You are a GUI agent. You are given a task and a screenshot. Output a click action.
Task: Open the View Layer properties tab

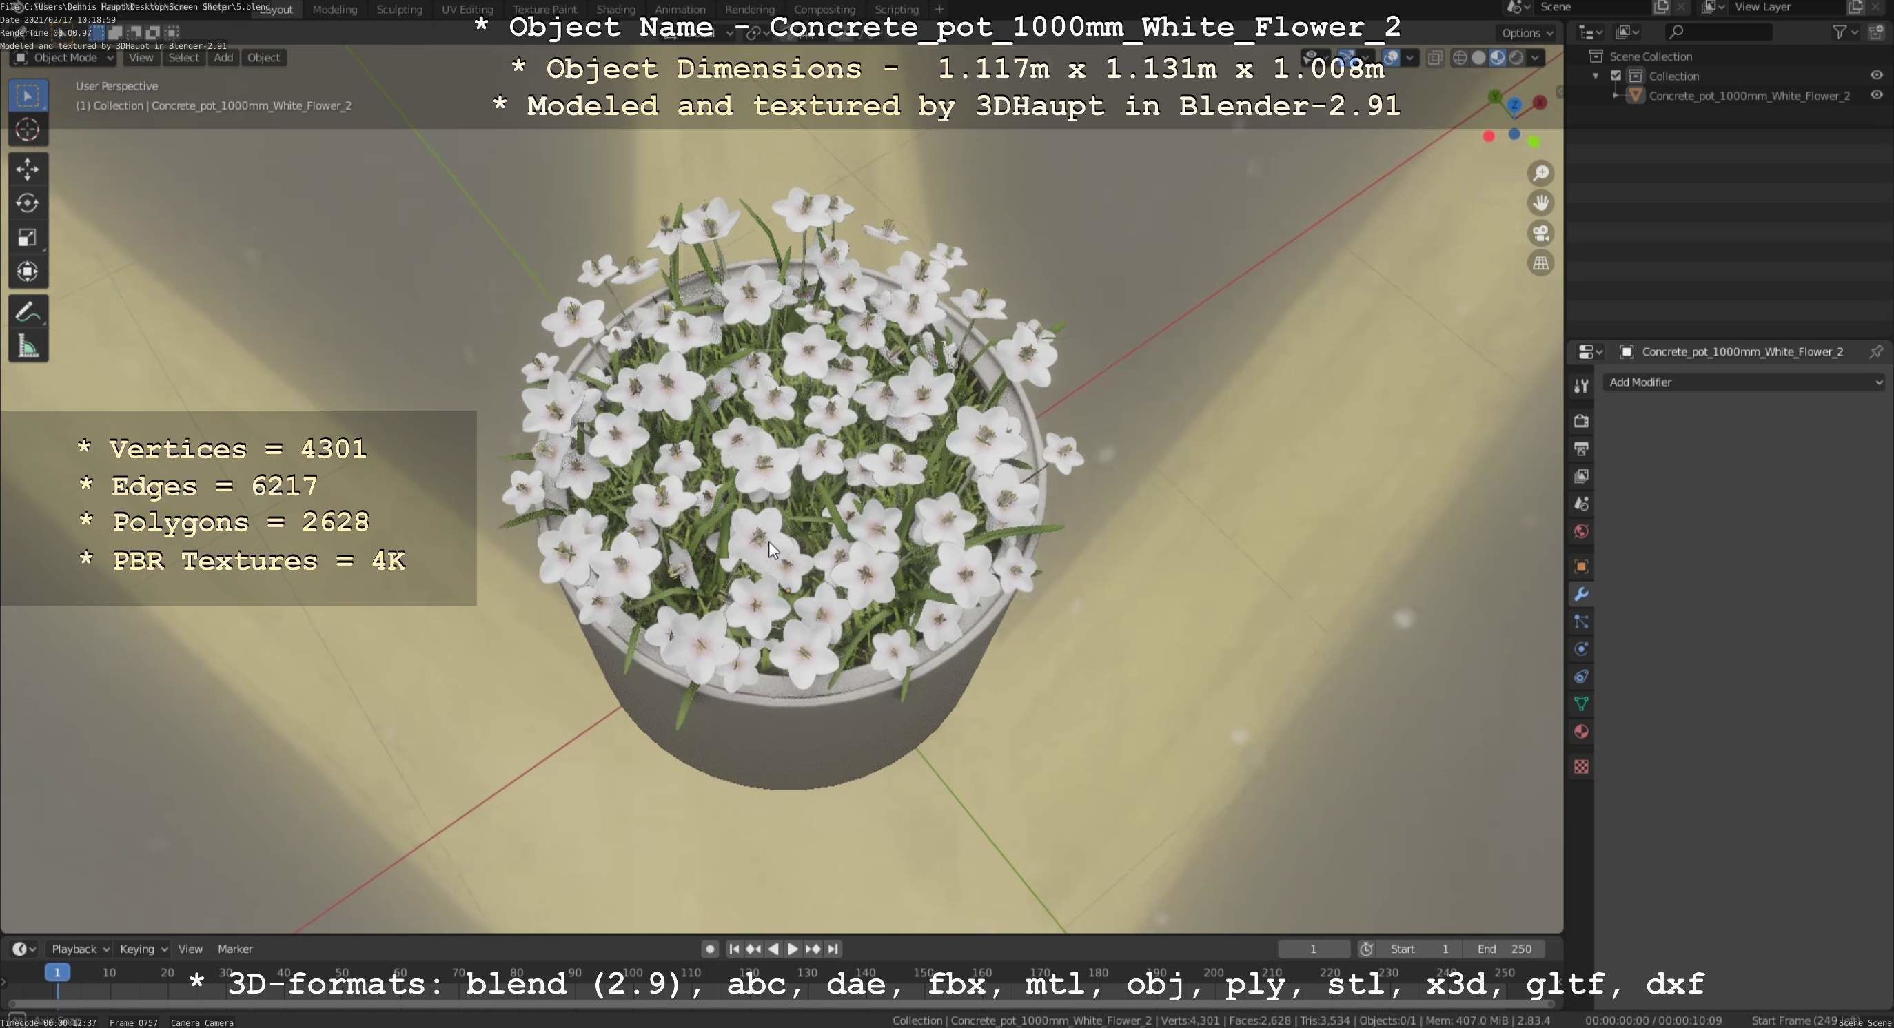click(1582, 476)
